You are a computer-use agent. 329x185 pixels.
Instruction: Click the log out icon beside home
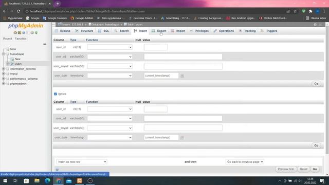20,33
